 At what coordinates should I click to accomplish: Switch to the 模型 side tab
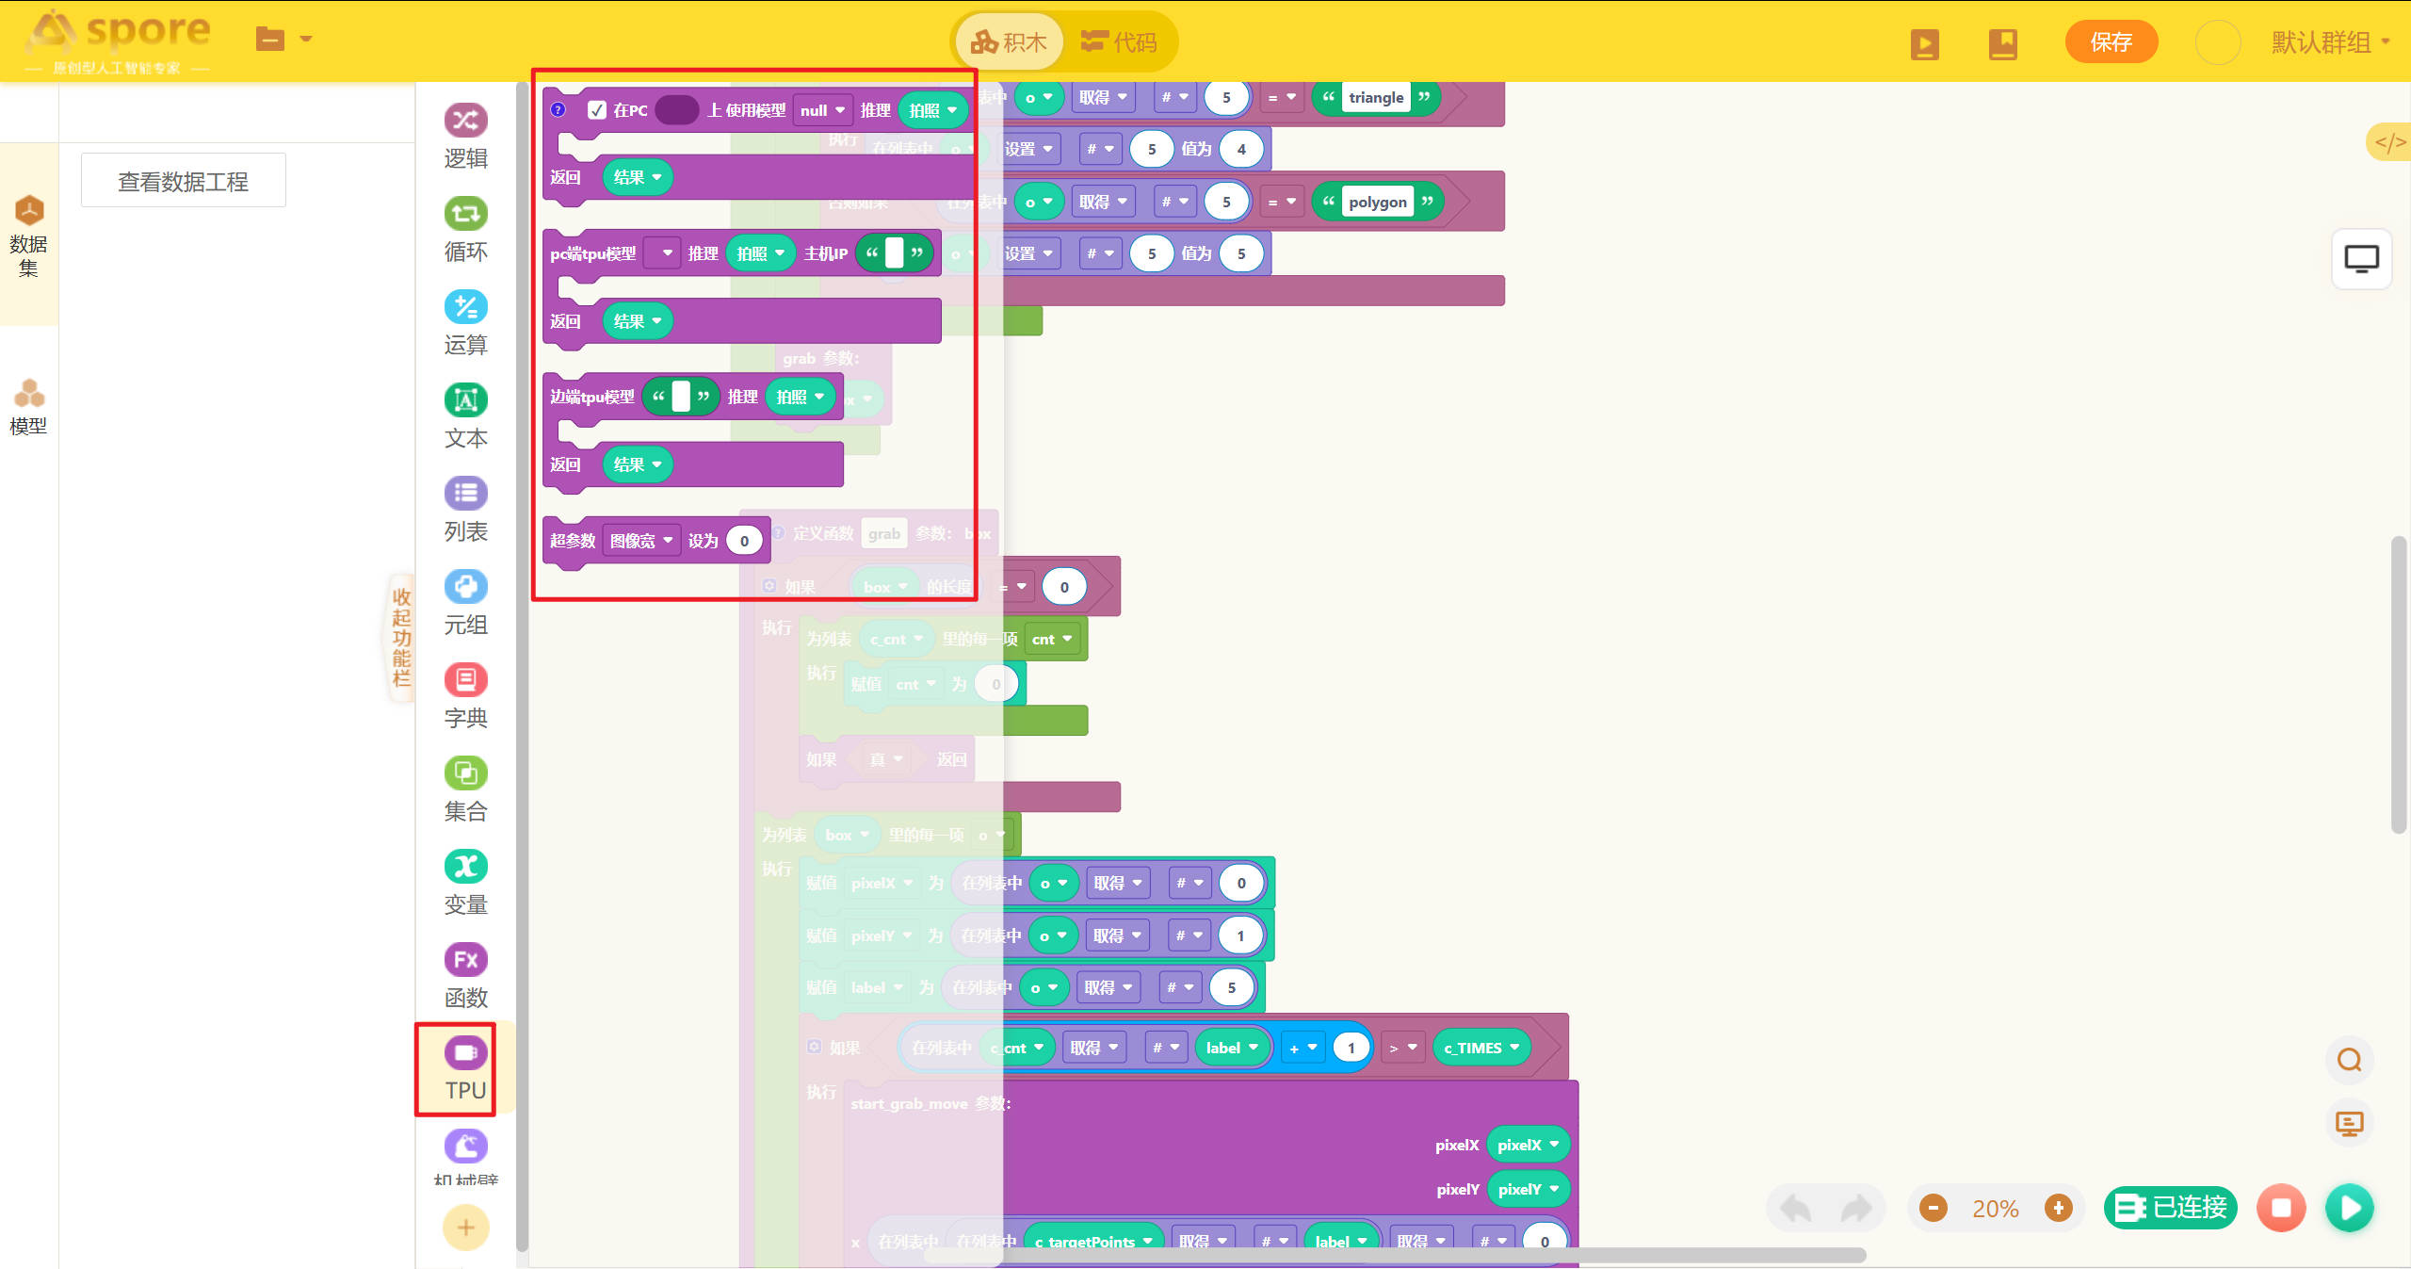pos(28,407)
